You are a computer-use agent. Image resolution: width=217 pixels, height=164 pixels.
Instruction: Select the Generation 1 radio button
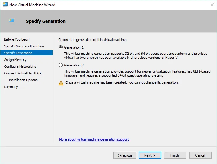point(61,47)
